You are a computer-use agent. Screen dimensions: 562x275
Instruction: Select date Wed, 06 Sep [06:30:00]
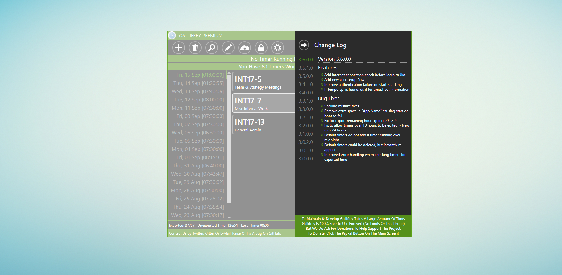click(x=197, y=133)
